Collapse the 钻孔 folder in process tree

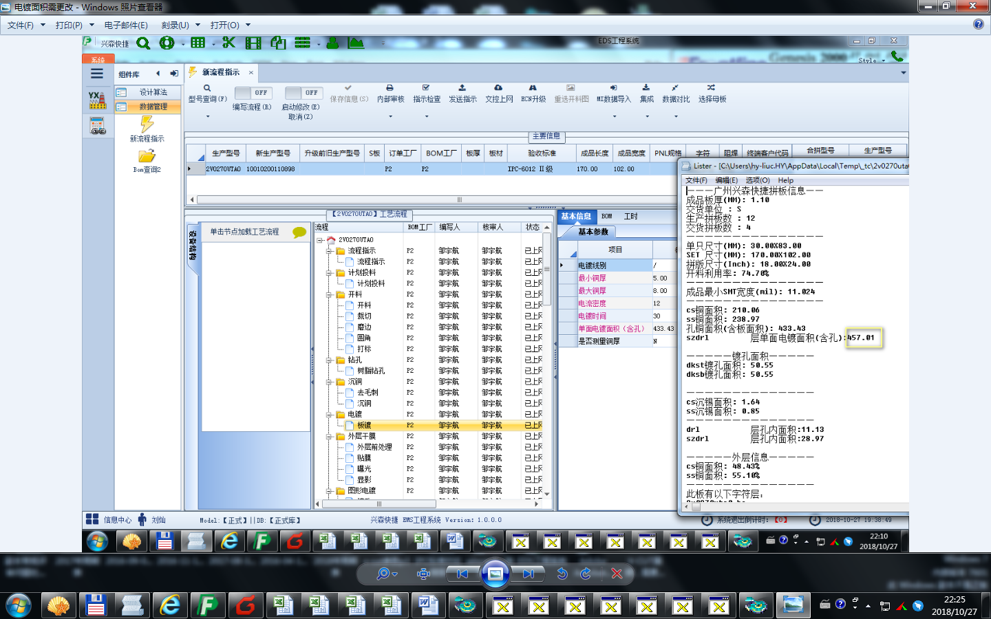(330, 360)
